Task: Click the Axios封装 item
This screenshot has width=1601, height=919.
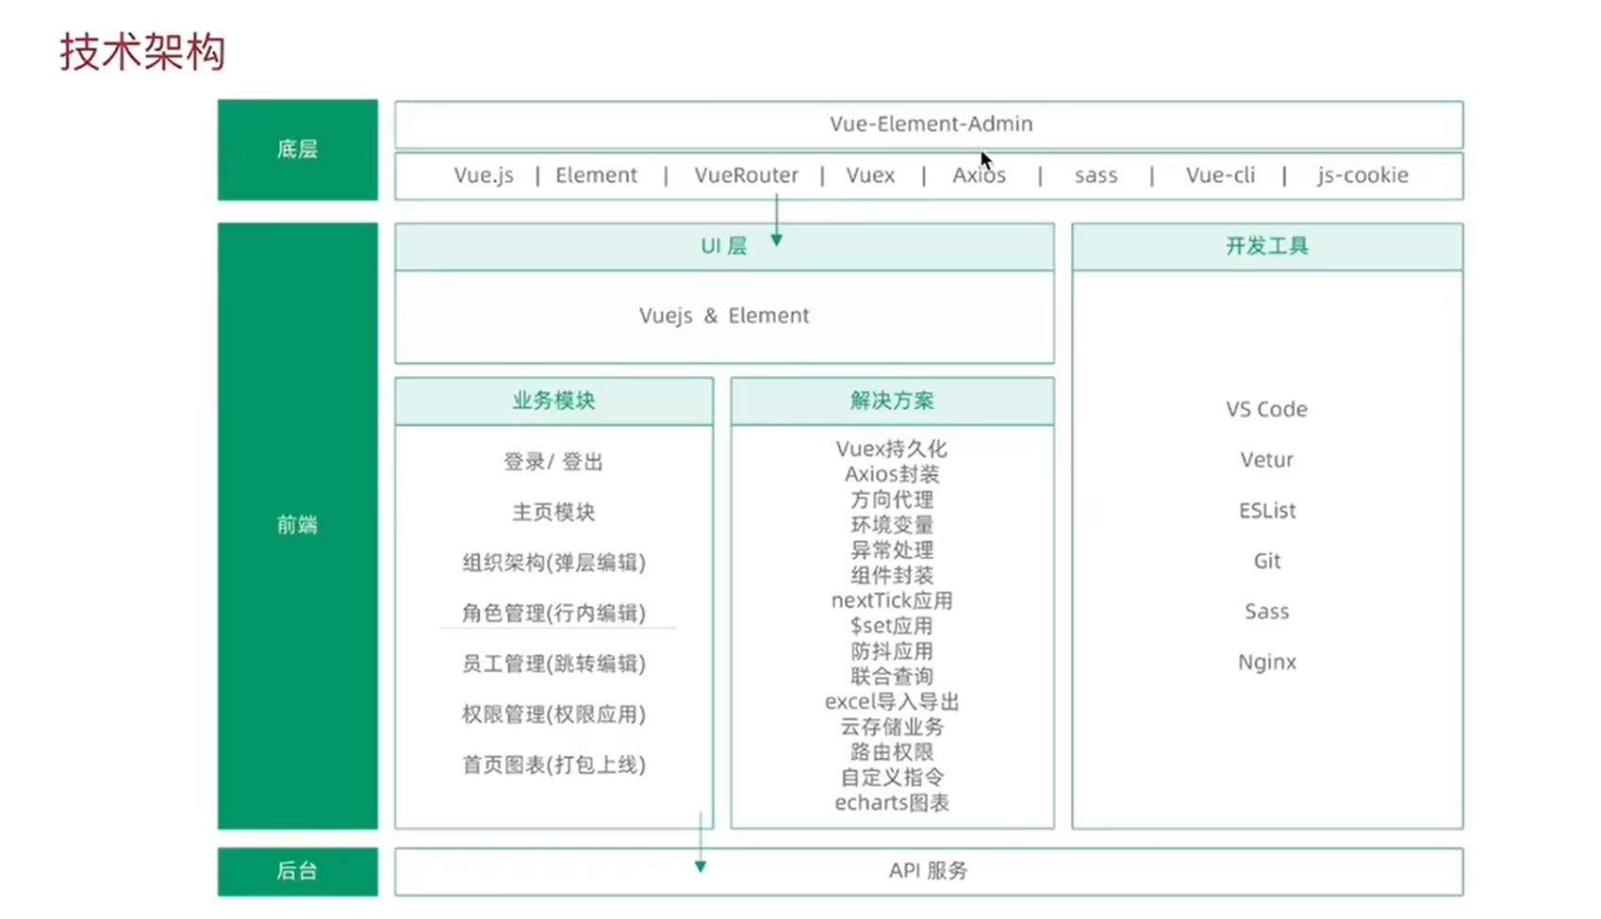Action: pos(892,474)
